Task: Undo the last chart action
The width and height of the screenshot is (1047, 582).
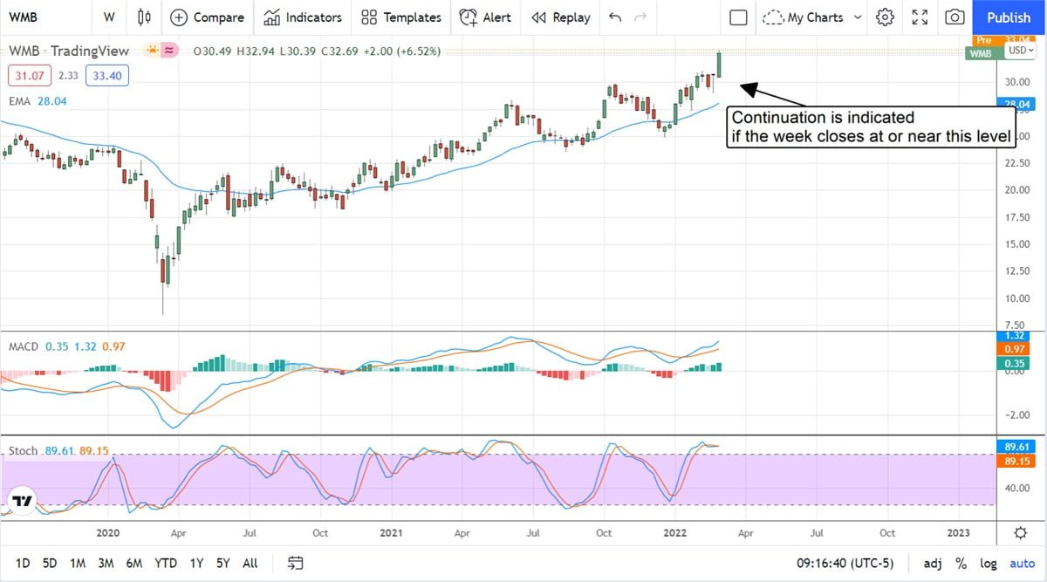Action: (615, 17)
